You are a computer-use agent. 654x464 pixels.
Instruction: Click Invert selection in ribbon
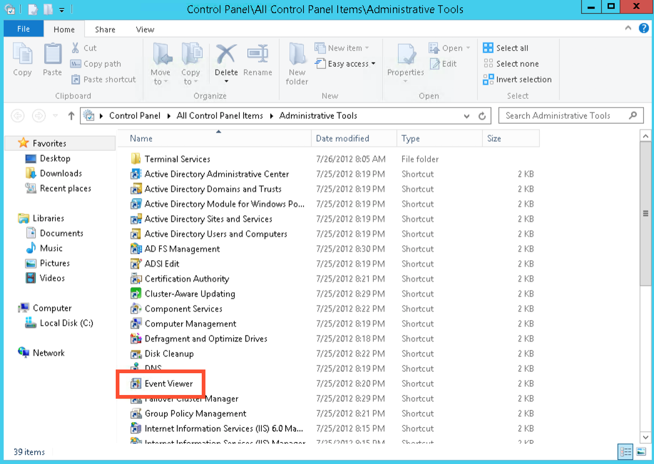tap(517, 80)
